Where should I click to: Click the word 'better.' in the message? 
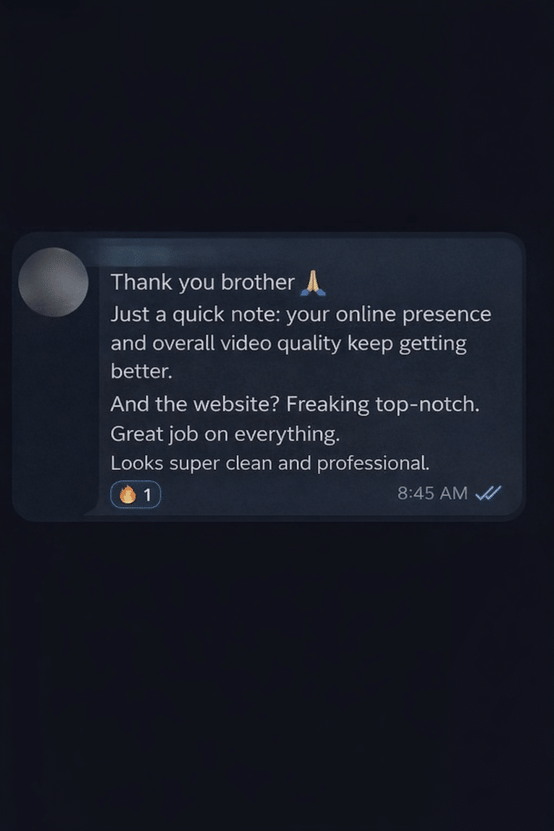141,372
